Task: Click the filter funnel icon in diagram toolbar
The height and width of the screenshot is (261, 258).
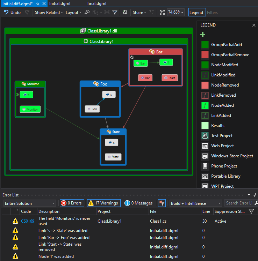Action: pos(115,12)
